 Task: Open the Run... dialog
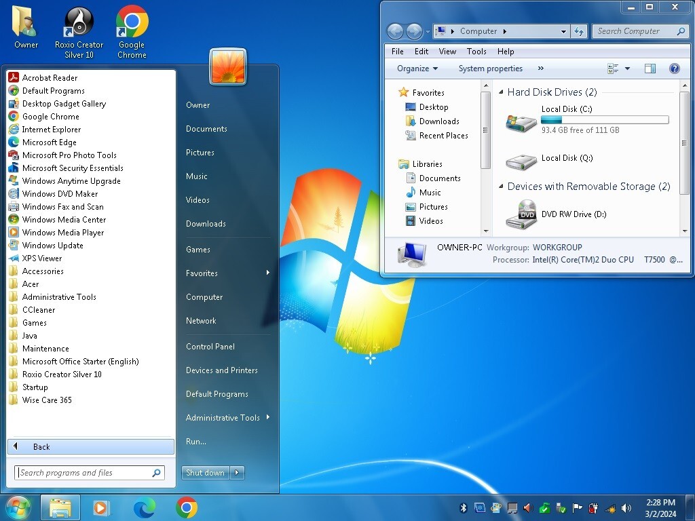point(196,442)
